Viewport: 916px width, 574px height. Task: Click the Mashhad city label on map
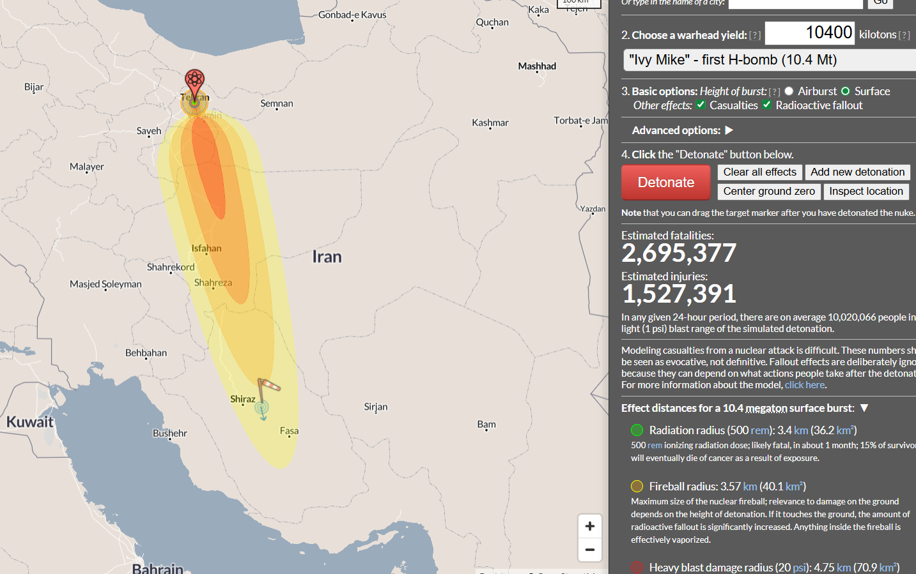pos(537,66)
